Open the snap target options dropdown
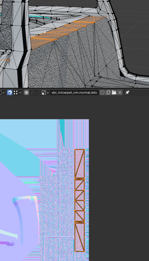The height and width of the screenshot is (261, 149). pos(18,92)
